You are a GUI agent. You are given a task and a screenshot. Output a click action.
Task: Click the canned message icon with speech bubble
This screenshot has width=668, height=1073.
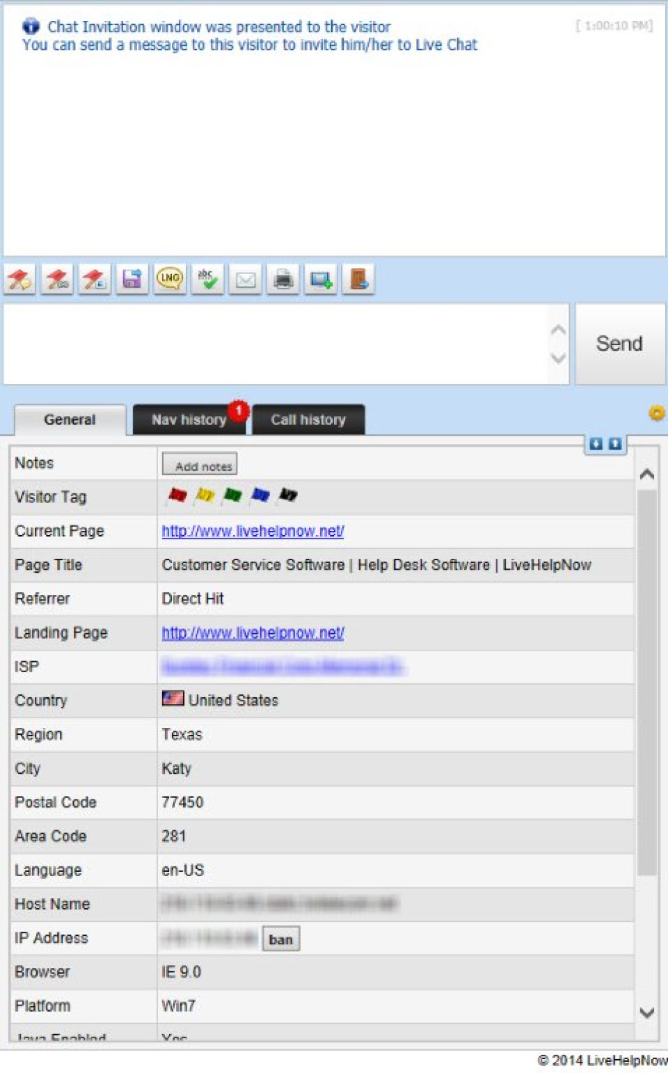(19, 280)
